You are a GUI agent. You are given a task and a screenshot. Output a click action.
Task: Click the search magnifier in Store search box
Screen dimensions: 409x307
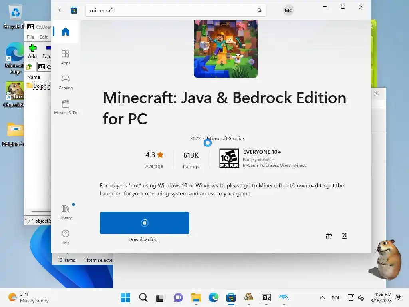(x=259, y=10)
